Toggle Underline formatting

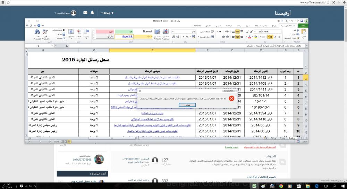pyautogui.click(x=271, y=37)
